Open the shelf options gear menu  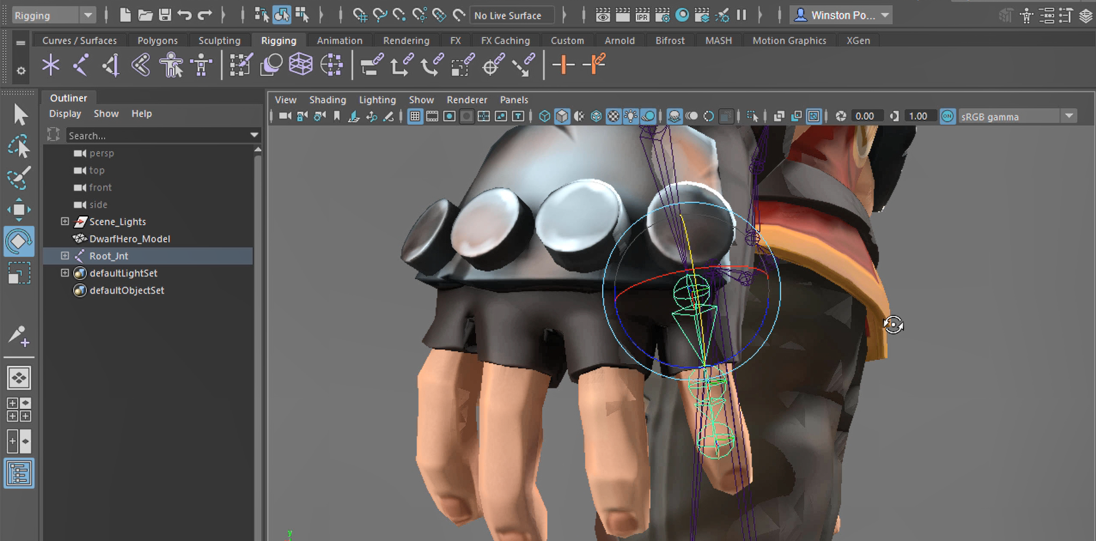(x=21, y=71)
